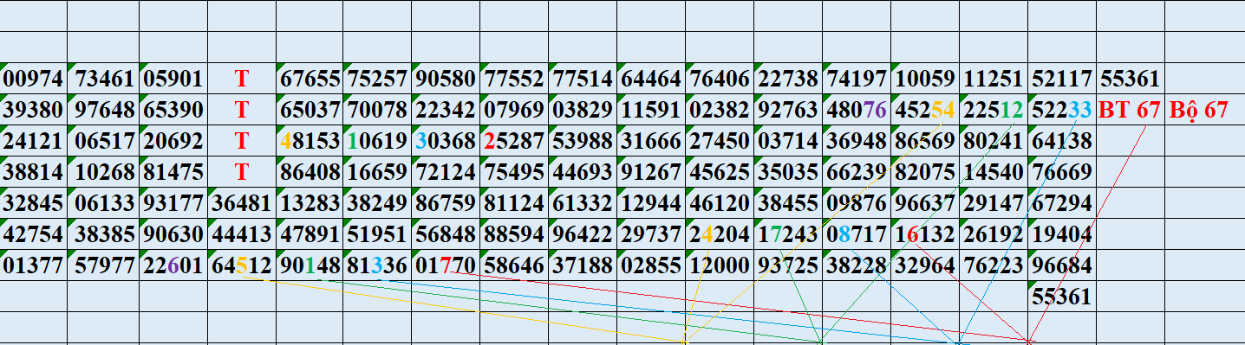Viewport: 1245px width, 345px height.
Task: Click cell 53988
Action: 583,141
